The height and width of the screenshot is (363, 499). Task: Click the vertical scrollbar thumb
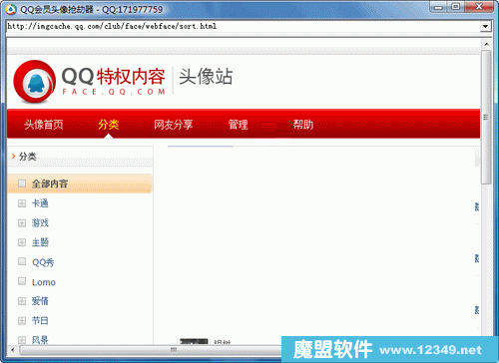coord(486,117)
